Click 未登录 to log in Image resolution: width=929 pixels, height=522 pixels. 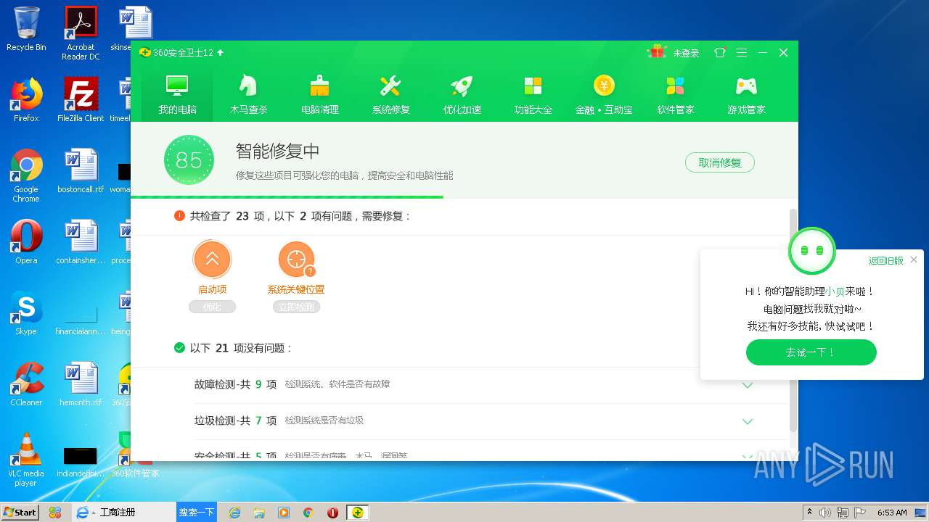(686, 53)
